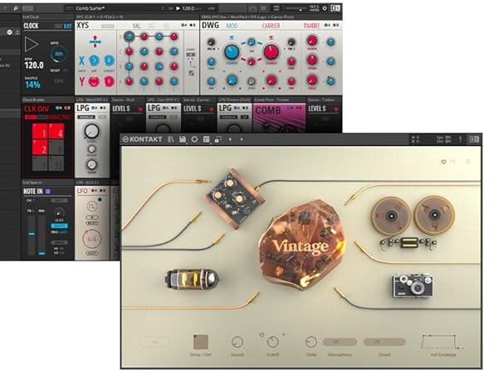Viewport: 498px width, 373px height.
Task: Select INT clock mode in Clock block
Action: pyautogui.click(x=58, y=26)
